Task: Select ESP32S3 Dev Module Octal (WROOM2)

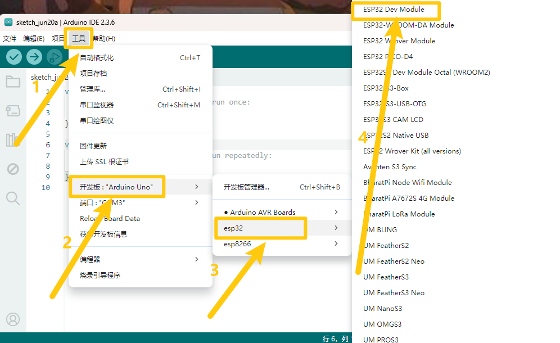Action: tap(426, 72)
